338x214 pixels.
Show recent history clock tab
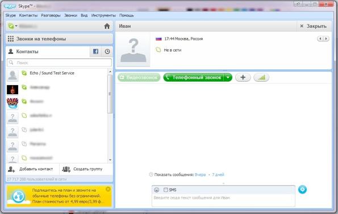click(x=107, y=52)
